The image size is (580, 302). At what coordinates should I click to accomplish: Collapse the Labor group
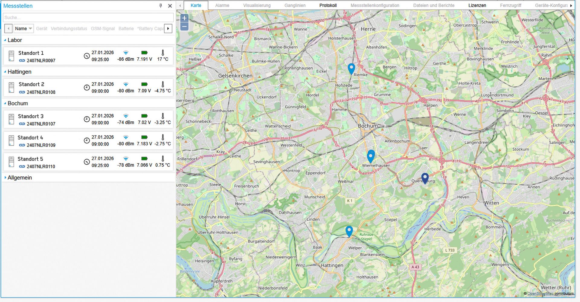[x=5, y=40]
